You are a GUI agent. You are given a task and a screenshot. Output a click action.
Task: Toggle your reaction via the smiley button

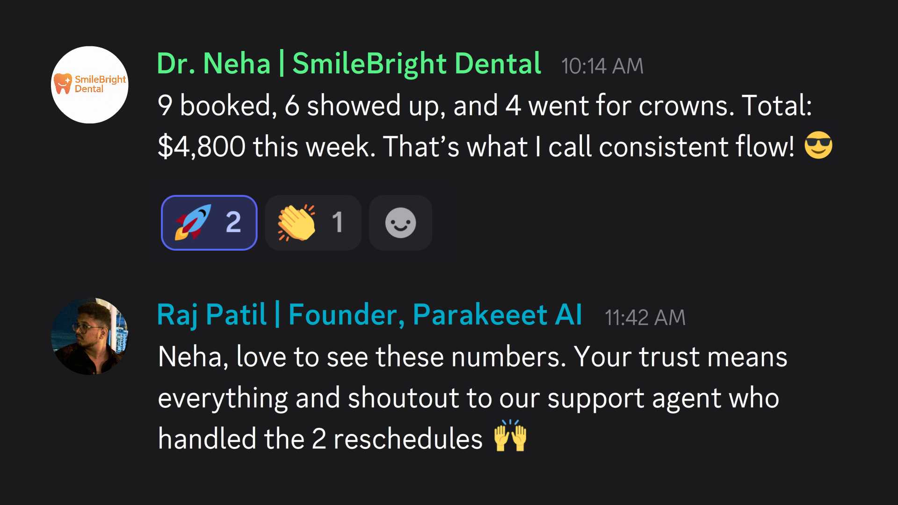coord(400,223)
